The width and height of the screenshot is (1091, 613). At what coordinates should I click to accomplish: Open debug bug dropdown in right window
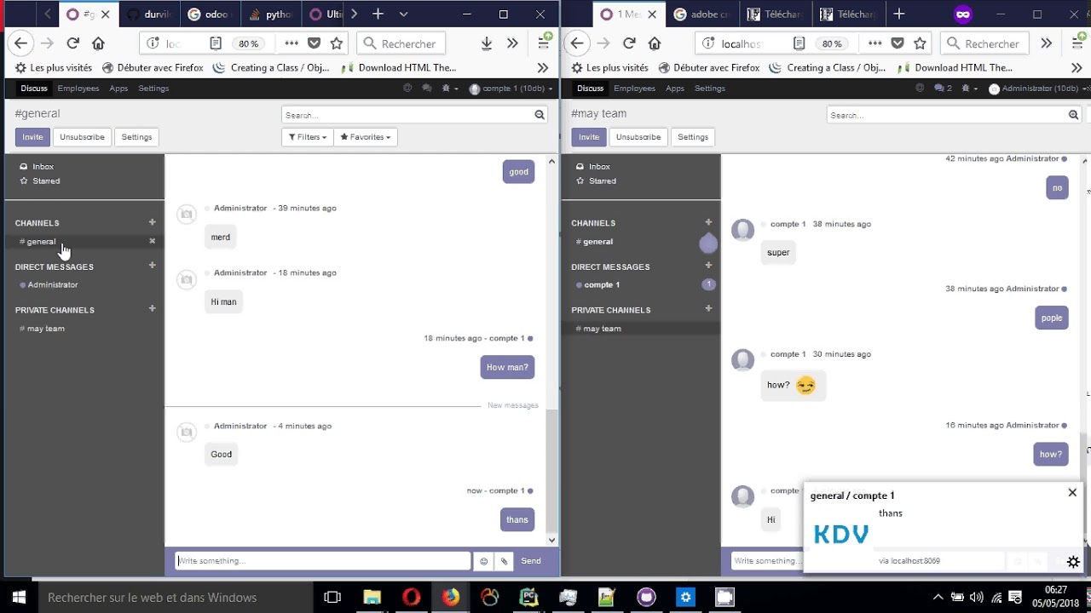tap(971, 89)
